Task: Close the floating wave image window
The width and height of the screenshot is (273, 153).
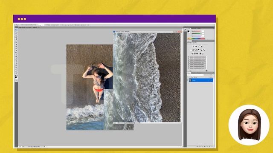Action: [179, 31]
